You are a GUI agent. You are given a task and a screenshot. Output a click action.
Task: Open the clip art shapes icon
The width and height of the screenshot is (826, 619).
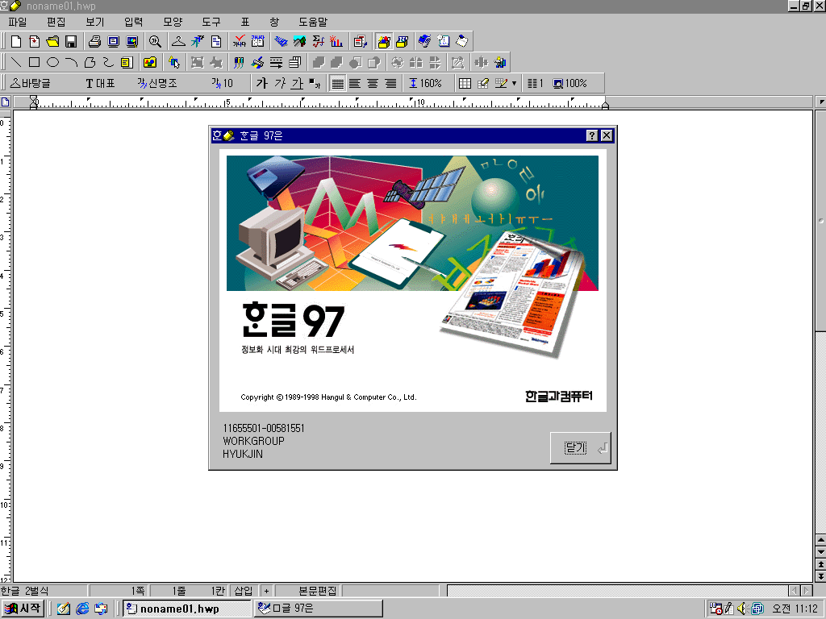(150, 63)
